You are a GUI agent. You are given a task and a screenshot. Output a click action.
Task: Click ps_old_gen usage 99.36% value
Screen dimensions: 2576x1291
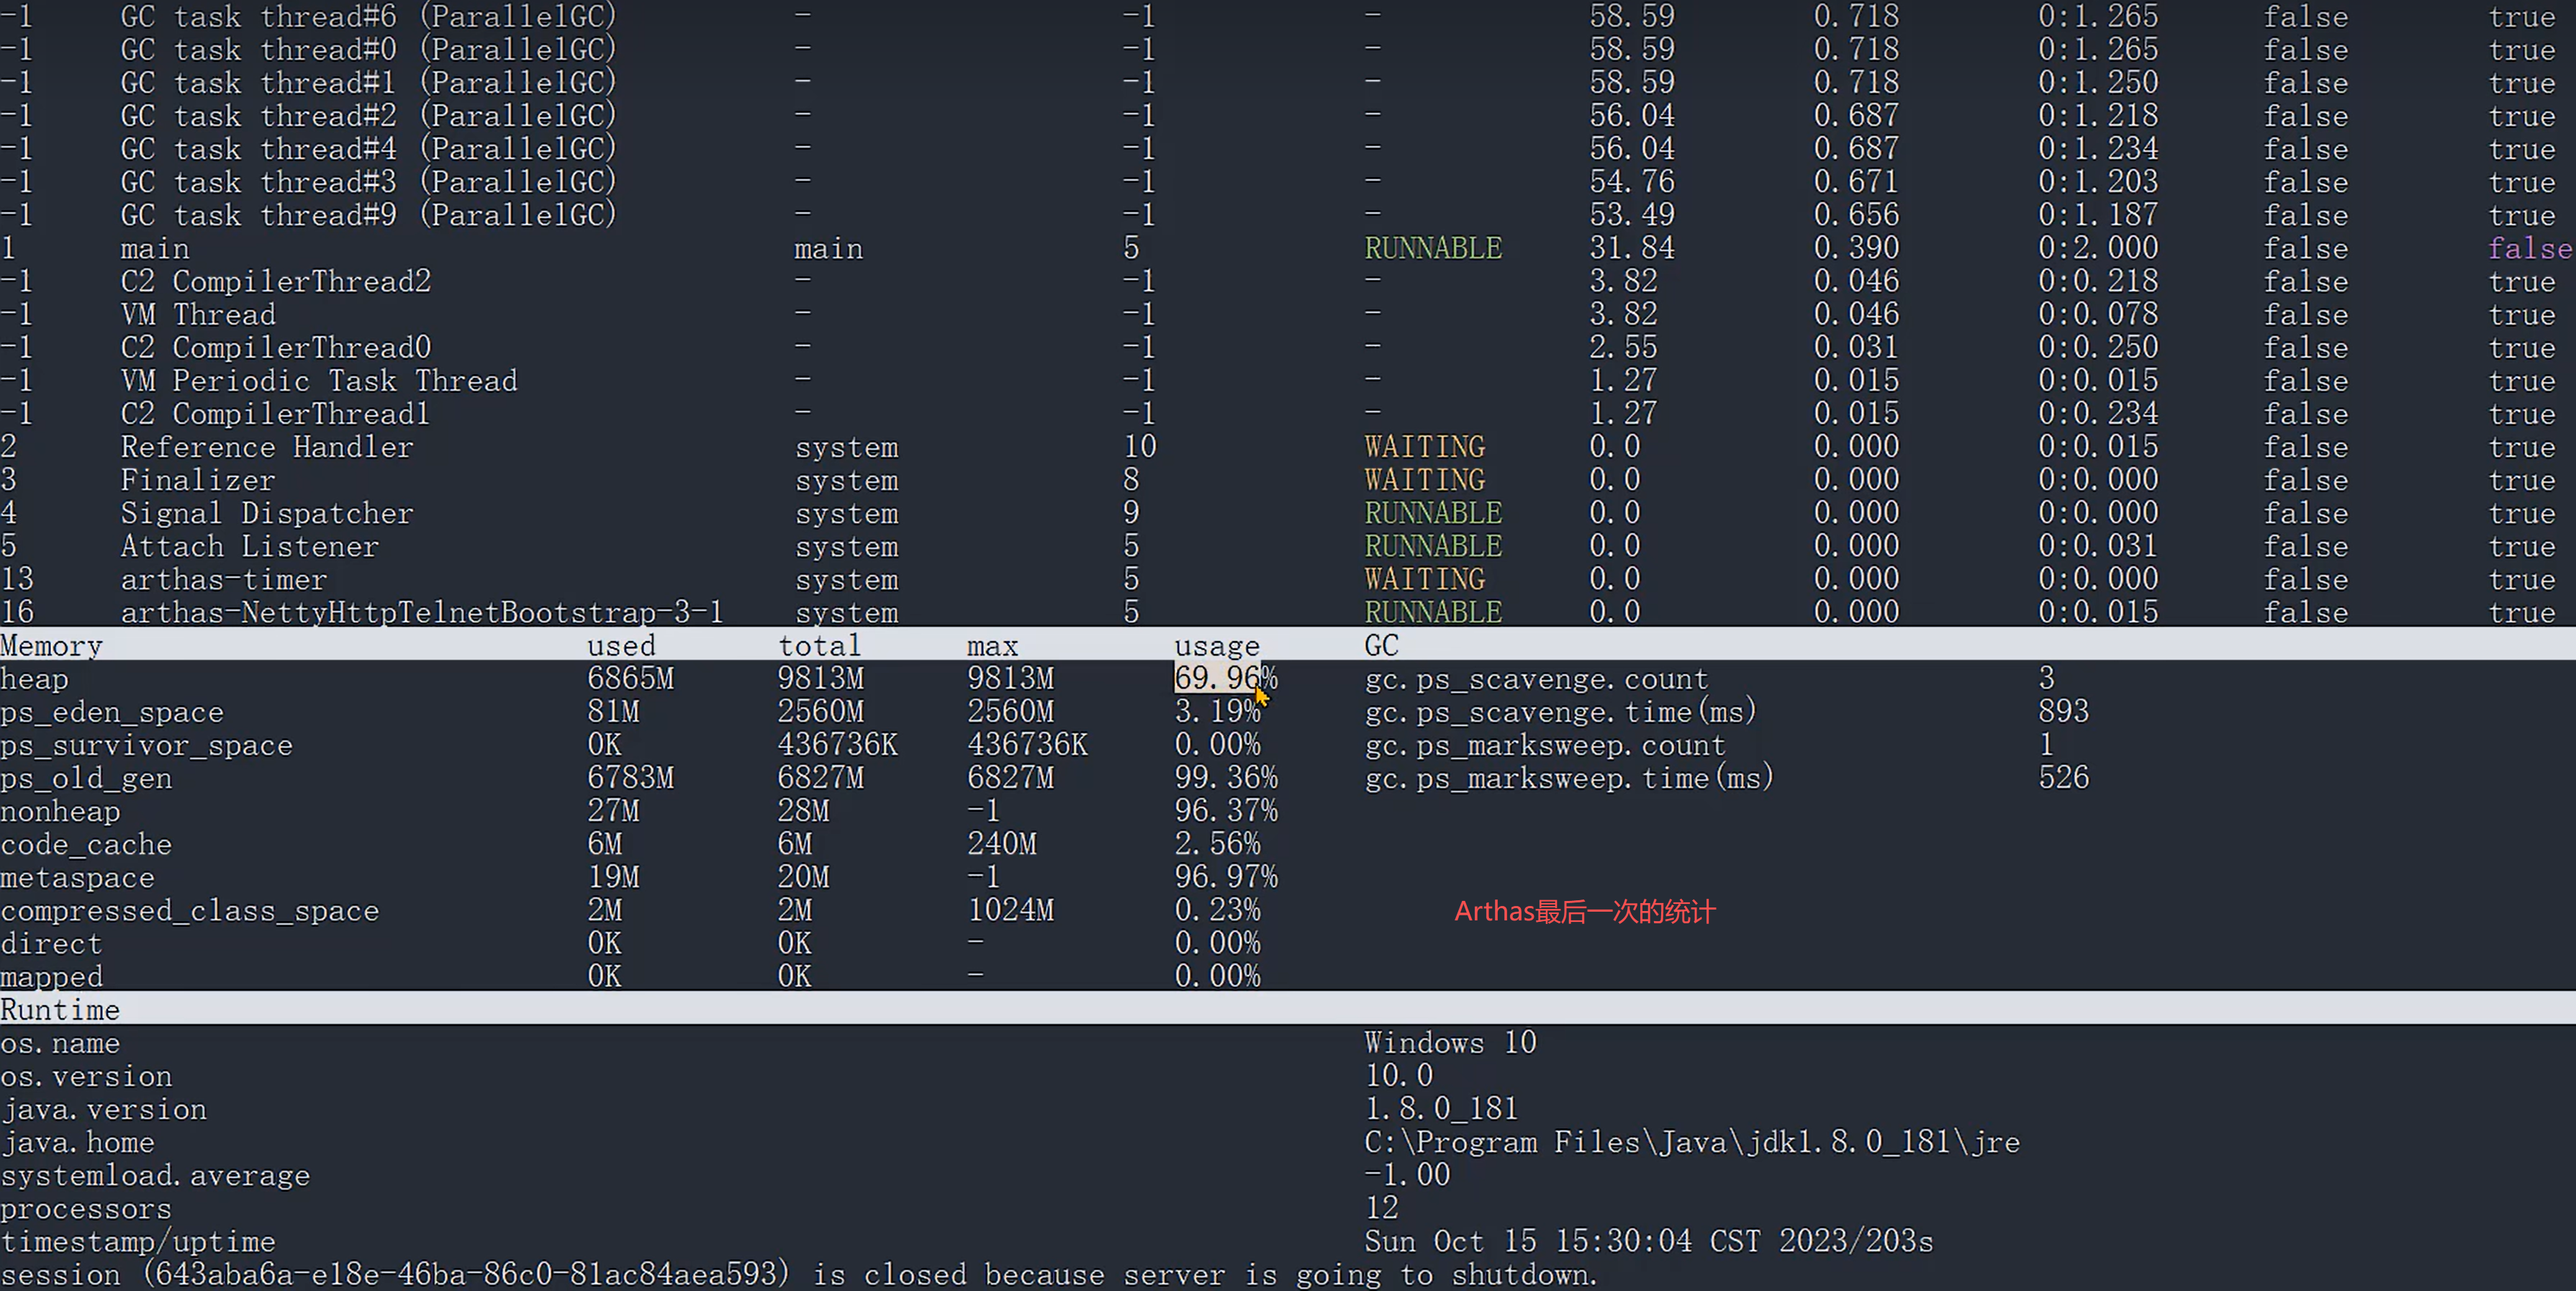point(1225,778)
